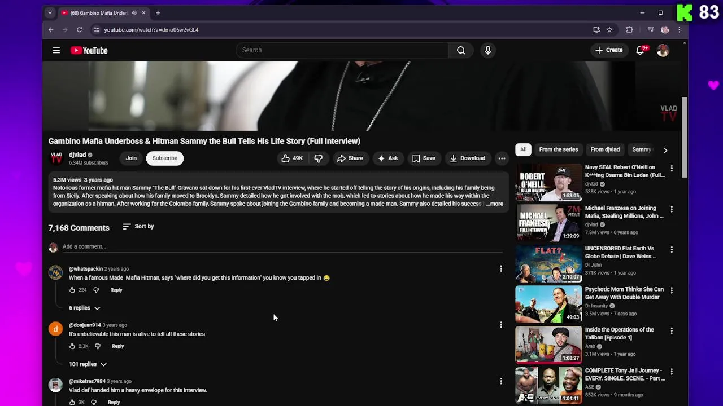Open options for Flat Earth debate video
Screen dimensions: 723x406
pos(672,249)
